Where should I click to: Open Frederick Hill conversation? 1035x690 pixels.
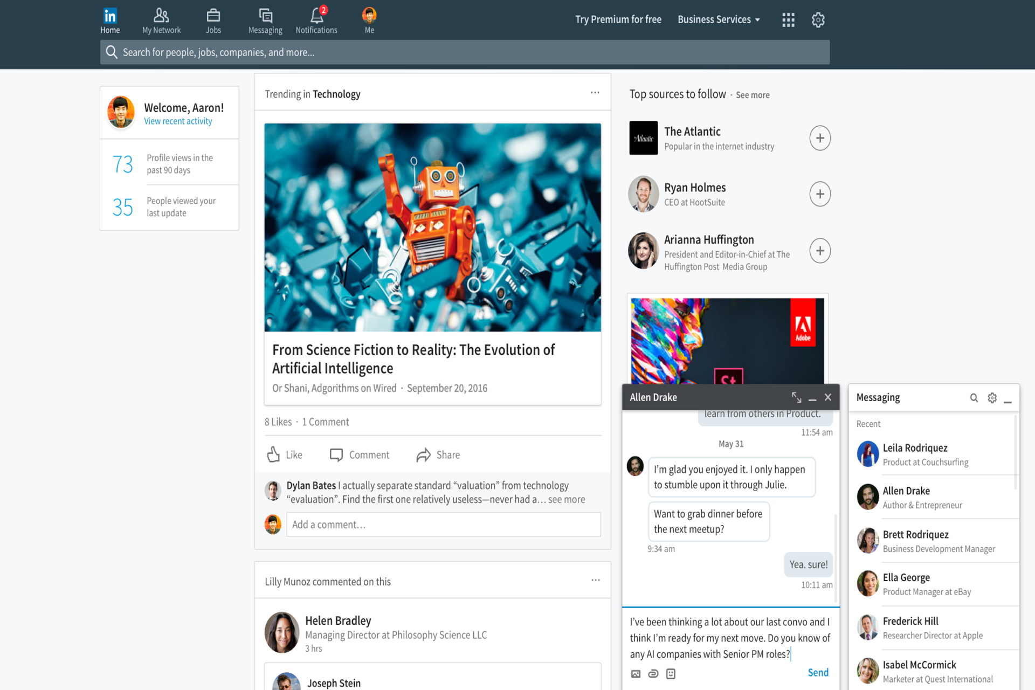pyautogui.click(x=935, y=627)
